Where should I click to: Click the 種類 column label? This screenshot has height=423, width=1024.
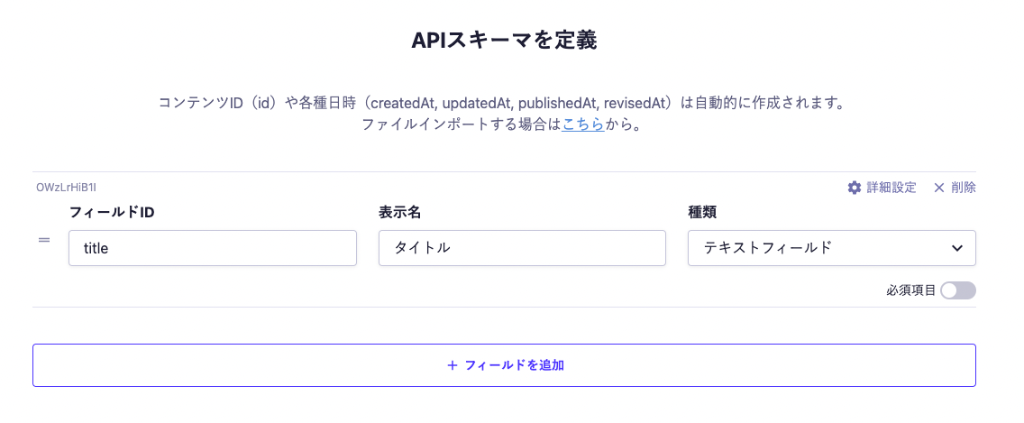coord(702,212)
